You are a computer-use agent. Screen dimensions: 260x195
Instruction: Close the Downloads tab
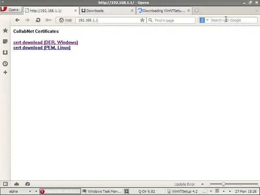(132, 11)
